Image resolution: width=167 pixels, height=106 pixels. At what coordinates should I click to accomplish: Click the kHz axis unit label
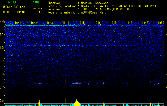pyautogui.click(x=2, y=21)
